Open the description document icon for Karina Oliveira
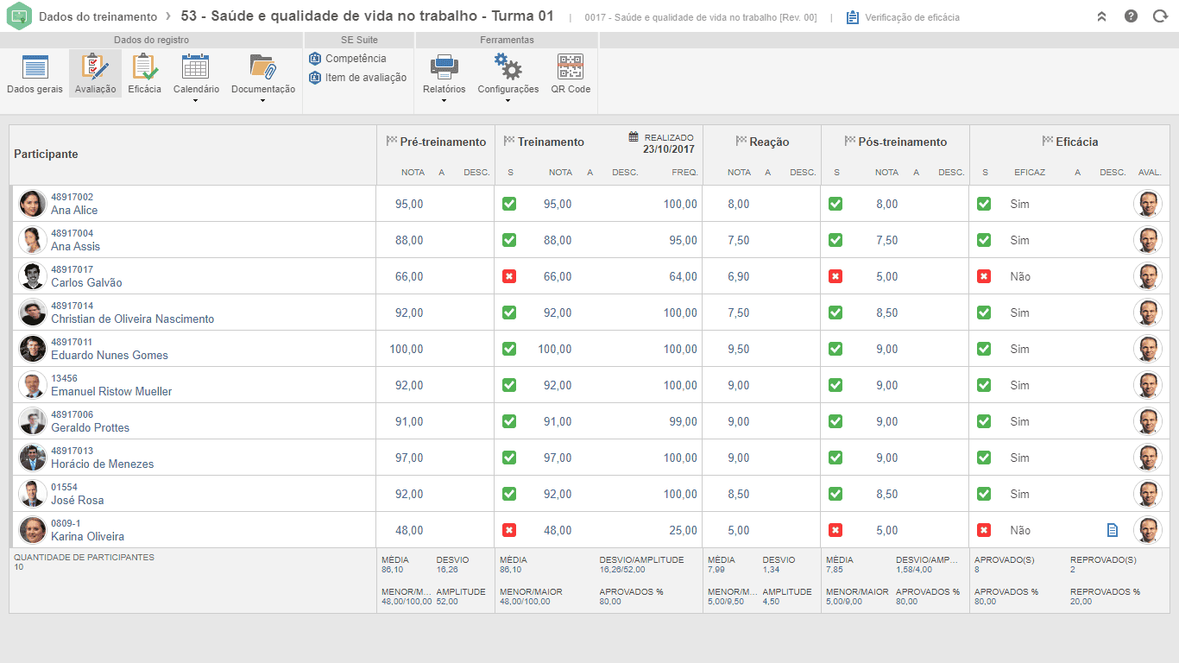This screenshot has width=1179, height=663. 1113,530
